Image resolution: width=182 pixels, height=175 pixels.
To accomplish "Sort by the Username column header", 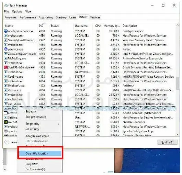I will click(81, 26).
